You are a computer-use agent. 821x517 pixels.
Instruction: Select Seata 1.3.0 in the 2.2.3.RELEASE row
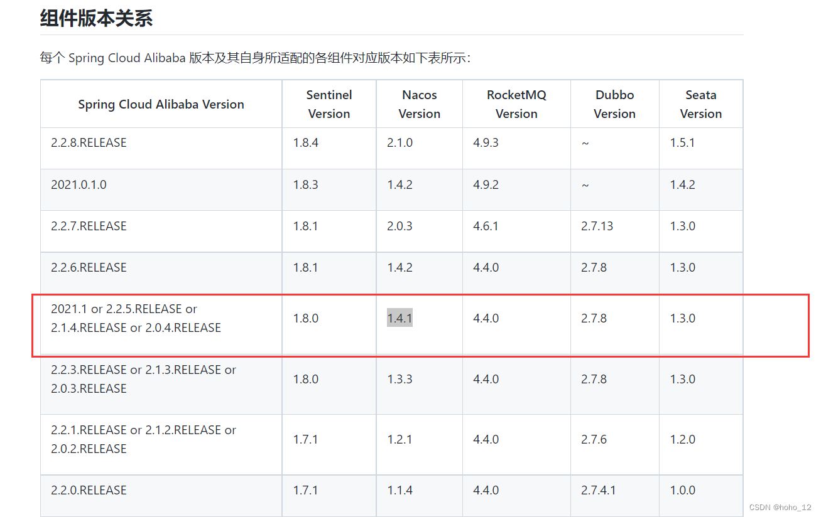click(x=701, y=384)
